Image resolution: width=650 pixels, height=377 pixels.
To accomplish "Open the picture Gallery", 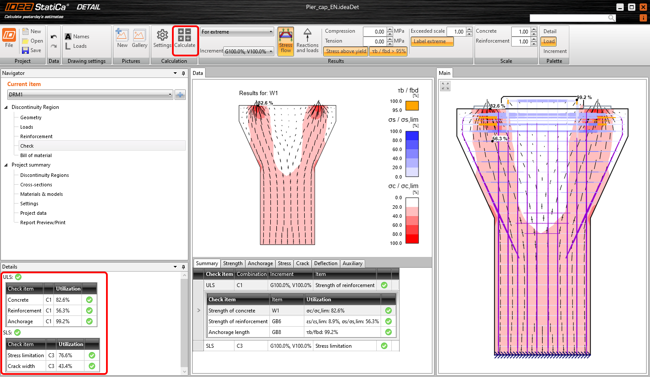I will point(139,38).
